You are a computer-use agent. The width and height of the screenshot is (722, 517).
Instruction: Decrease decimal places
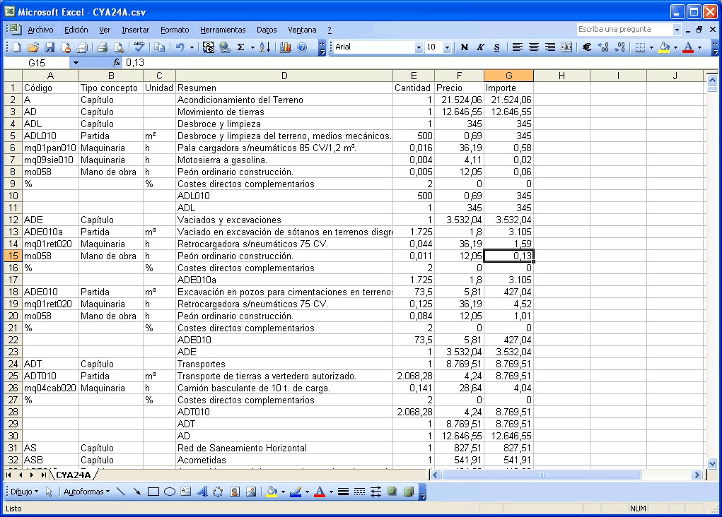[x=619, y=47]
